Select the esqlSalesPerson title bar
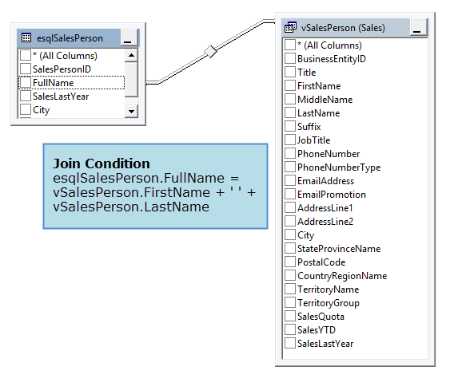 click(x=69, y=38)
